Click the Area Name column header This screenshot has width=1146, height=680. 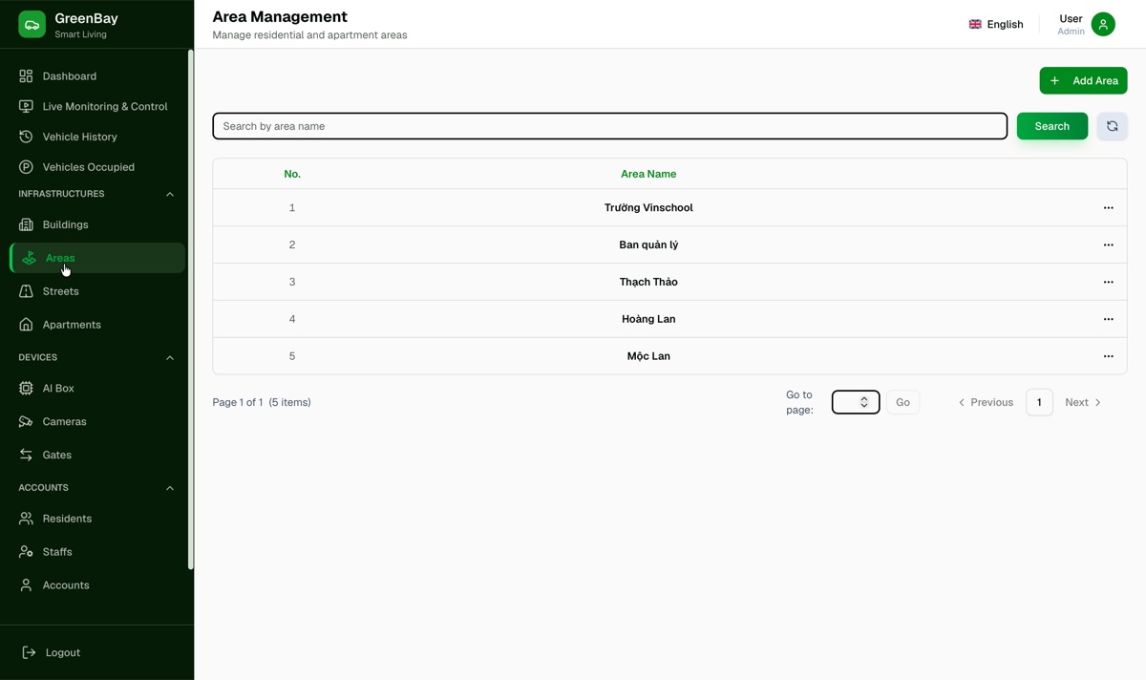(x=648, y=174)
